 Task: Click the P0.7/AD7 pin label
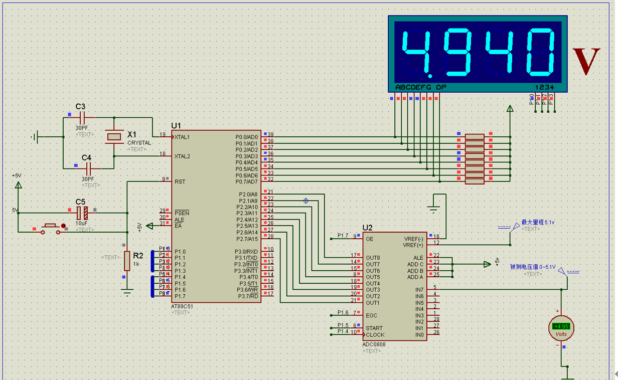246,181
